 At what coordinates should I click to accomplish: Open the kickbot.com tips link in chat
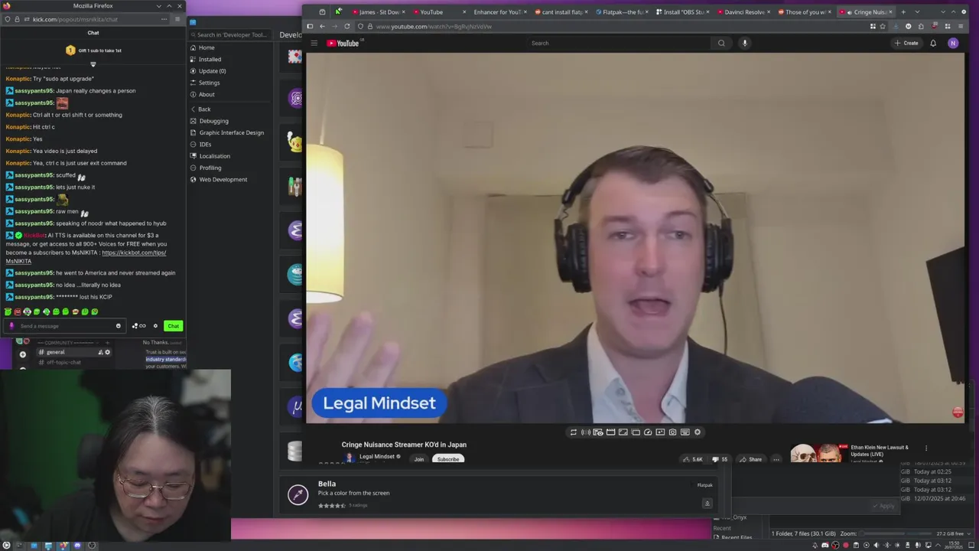134,253
